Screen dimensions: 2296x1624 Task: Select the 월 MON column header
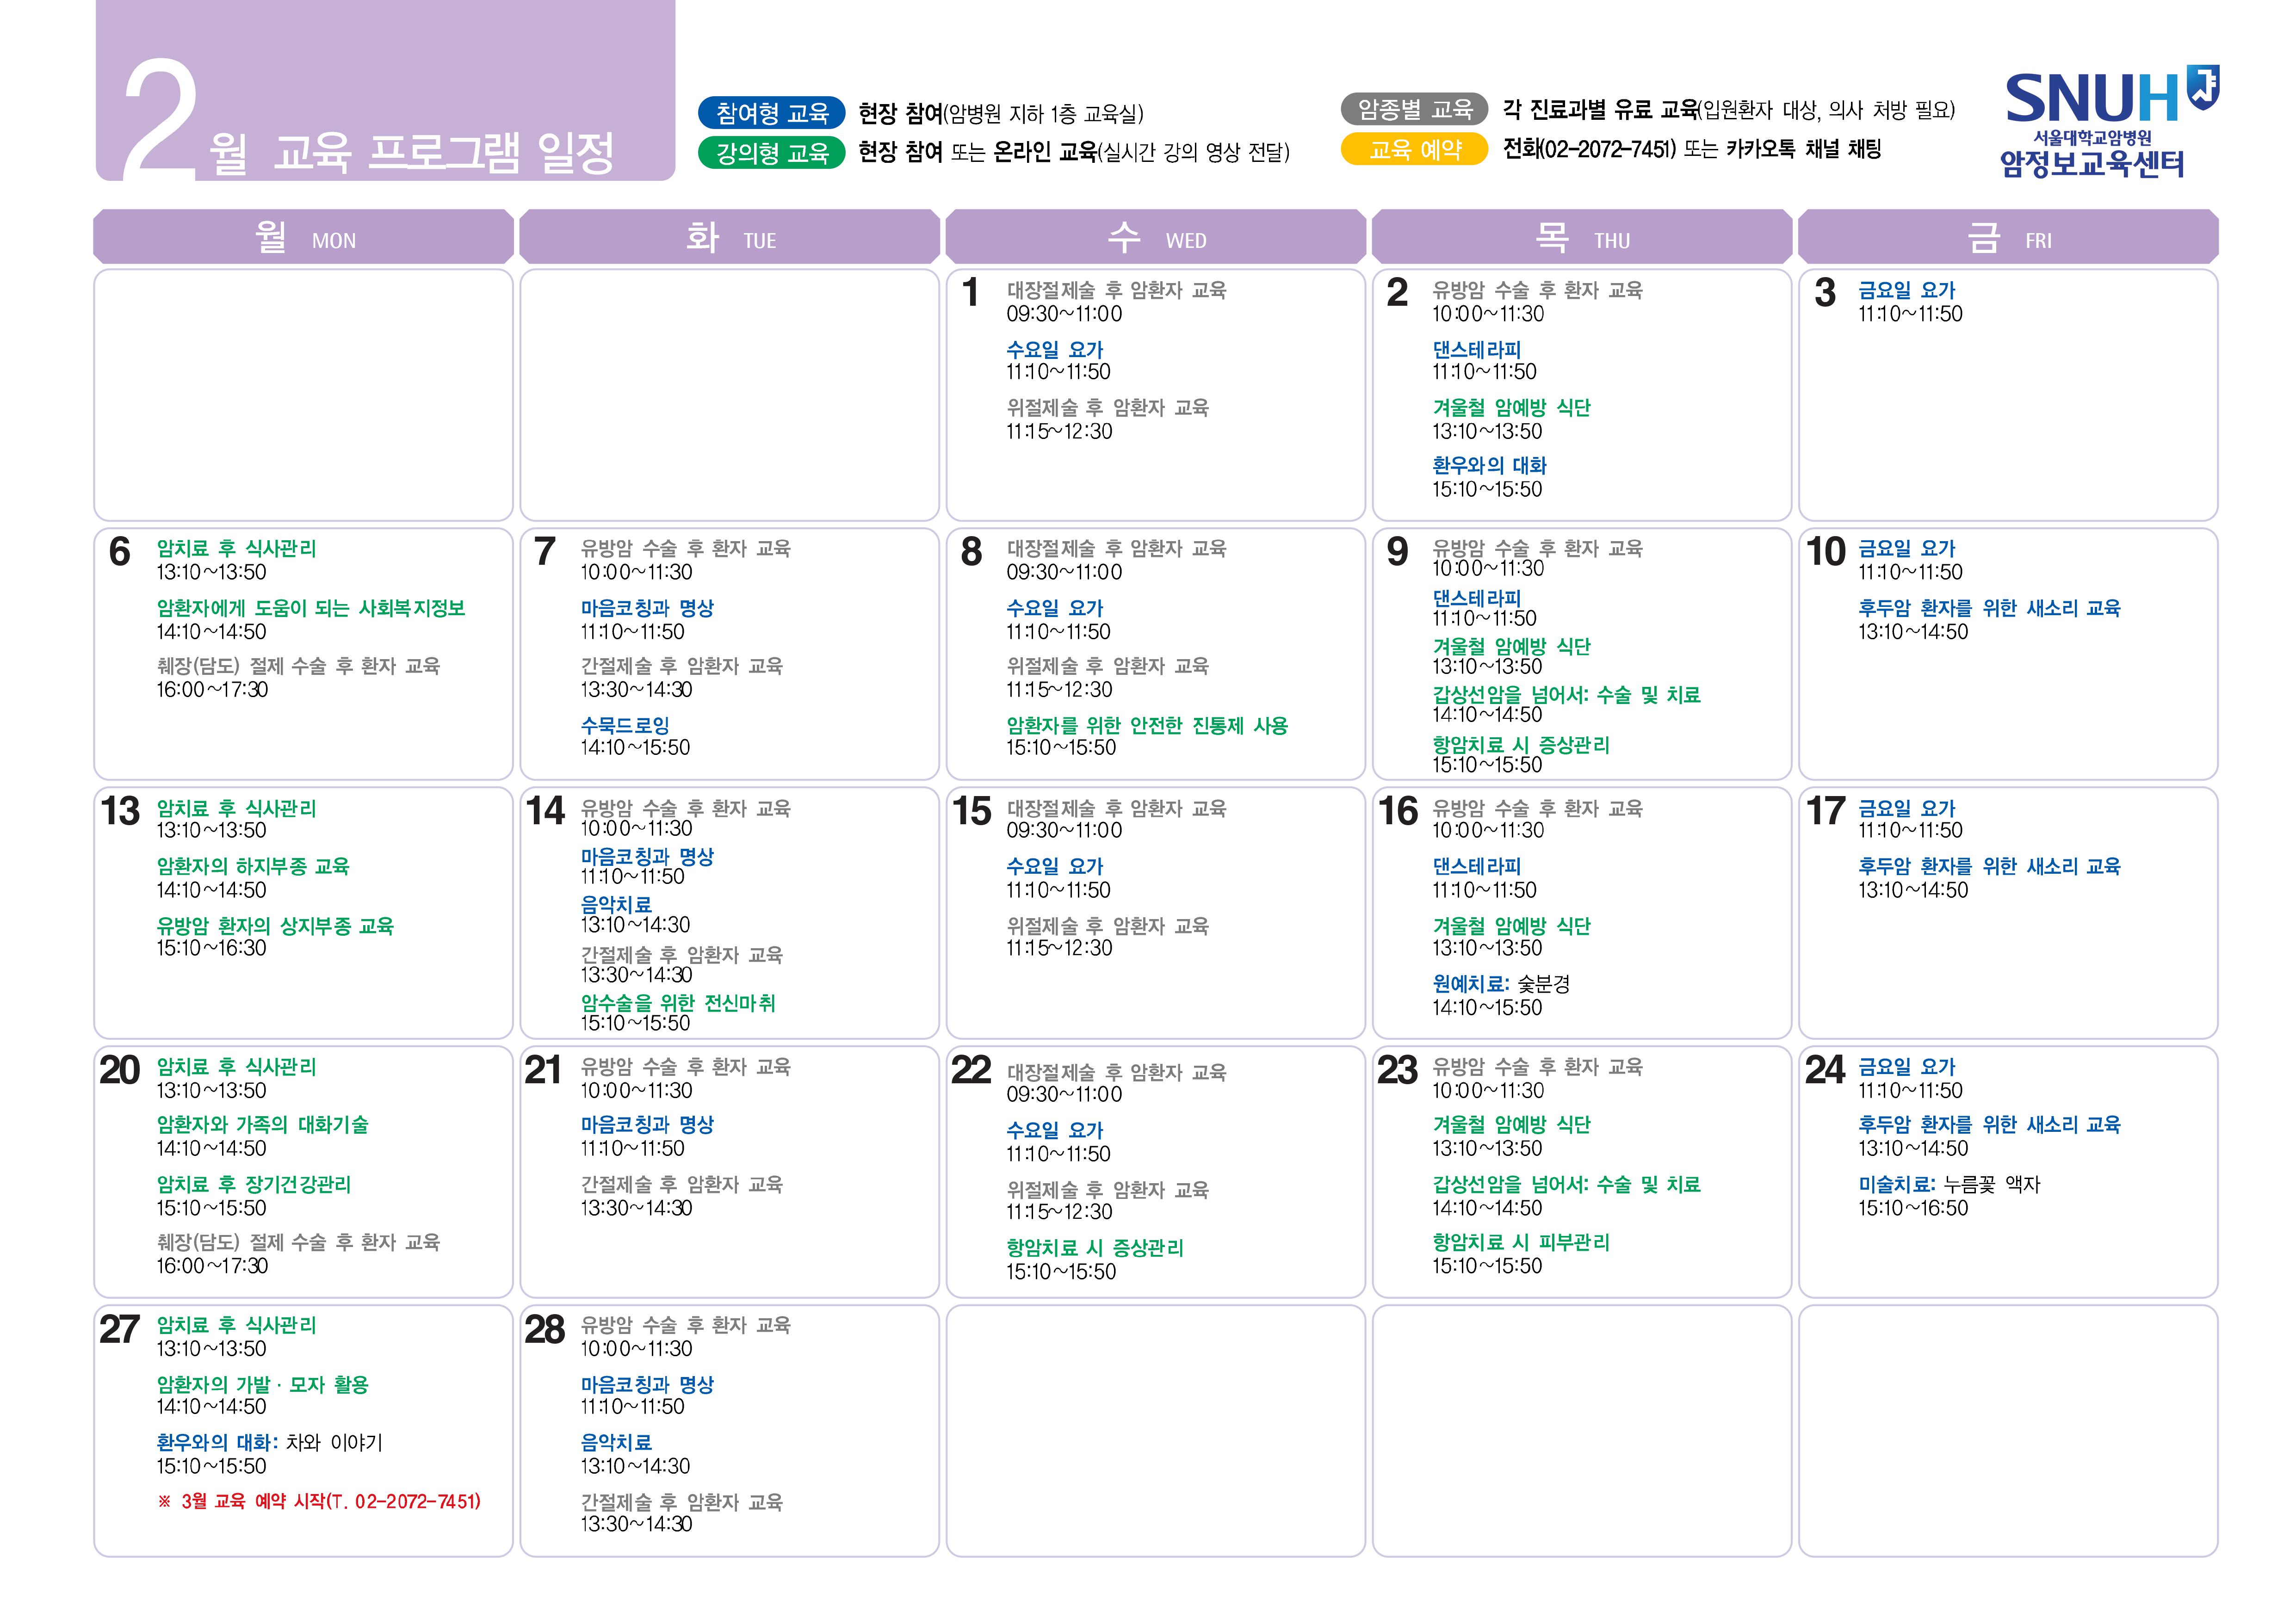click(x=303, y=237)
